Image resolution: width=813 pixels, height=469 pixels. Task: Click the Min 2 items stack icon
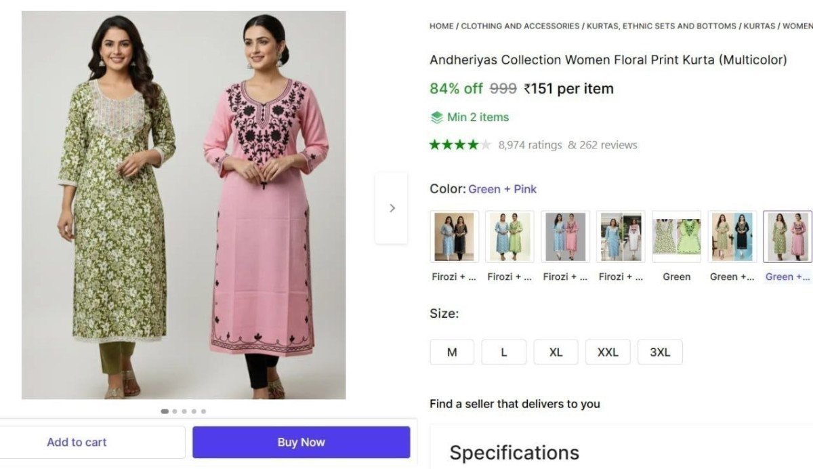[437, 117]
